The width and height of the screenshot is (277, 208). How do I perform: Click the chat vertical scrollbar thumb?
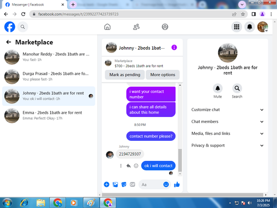180,160
